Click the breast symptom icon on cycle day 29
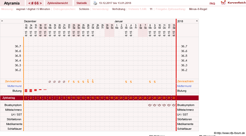Image resolution: width=246 pixels, height=136 pixels. coord(159,105)
